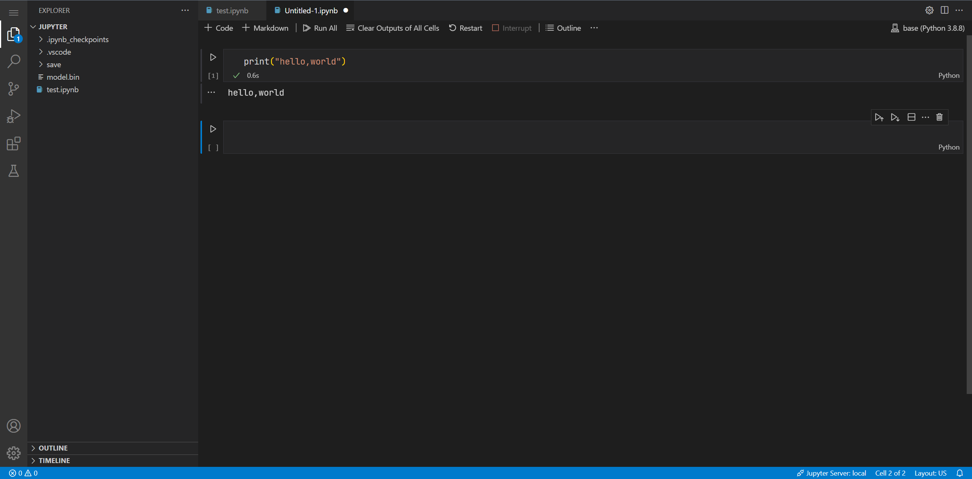Select the base Python 3.8.8 kernel picker
972x479 pixels.
tap(928, 28)
